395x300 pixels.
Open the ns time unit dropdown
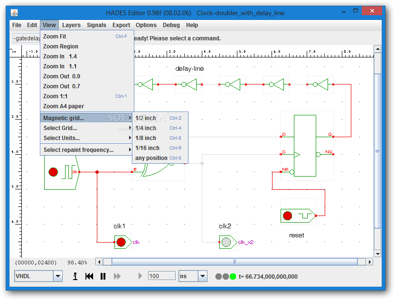pyautogui.click(x=203, y=276)
